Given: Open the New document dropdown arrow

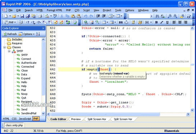Looking at the screenshot, I should tap(10, 16).
